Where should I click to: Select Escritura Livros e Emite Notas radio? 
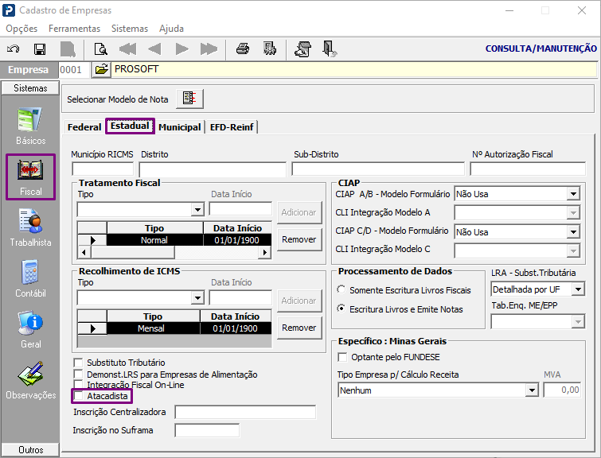pyautogui.click(x=341, y=309)
